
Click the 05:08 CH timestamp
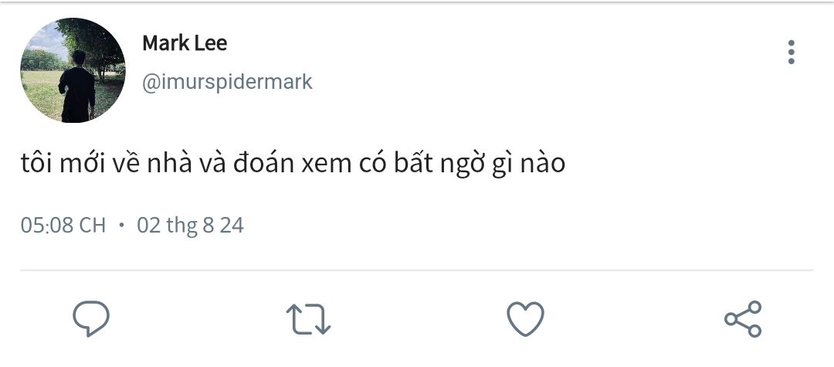pyautogui.click(x=63, y=226)
